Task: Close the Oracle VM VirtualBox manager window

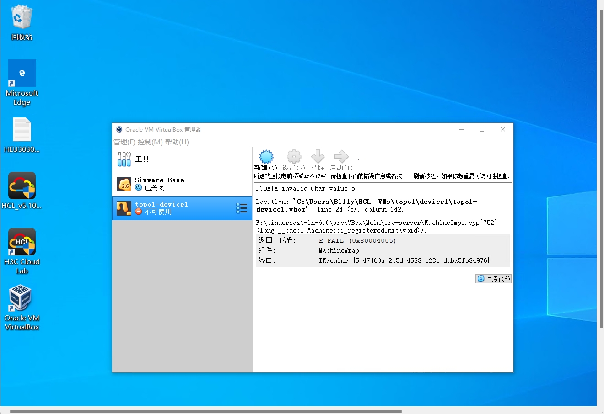Action: coord(503,129)
